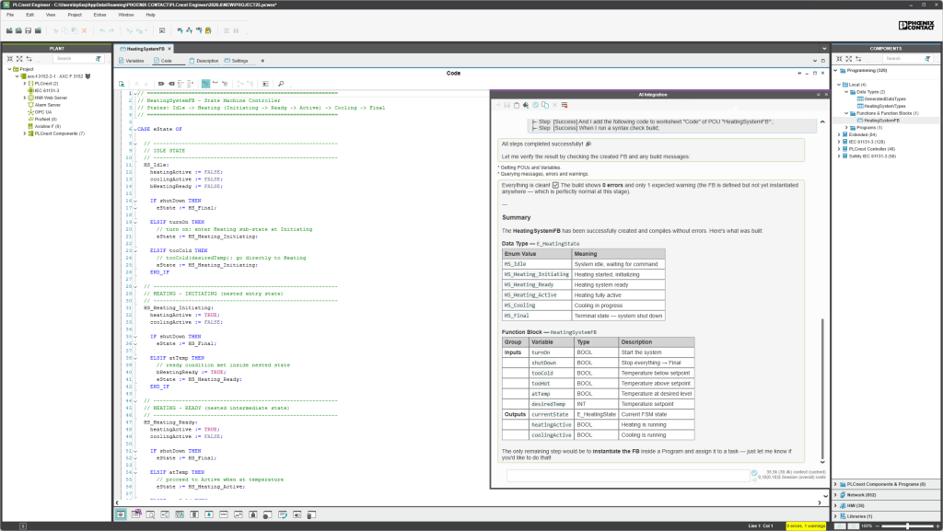Open the Edit menu
Image resolution: width=943 pixels, height=531 pixels.
(29, 15)
